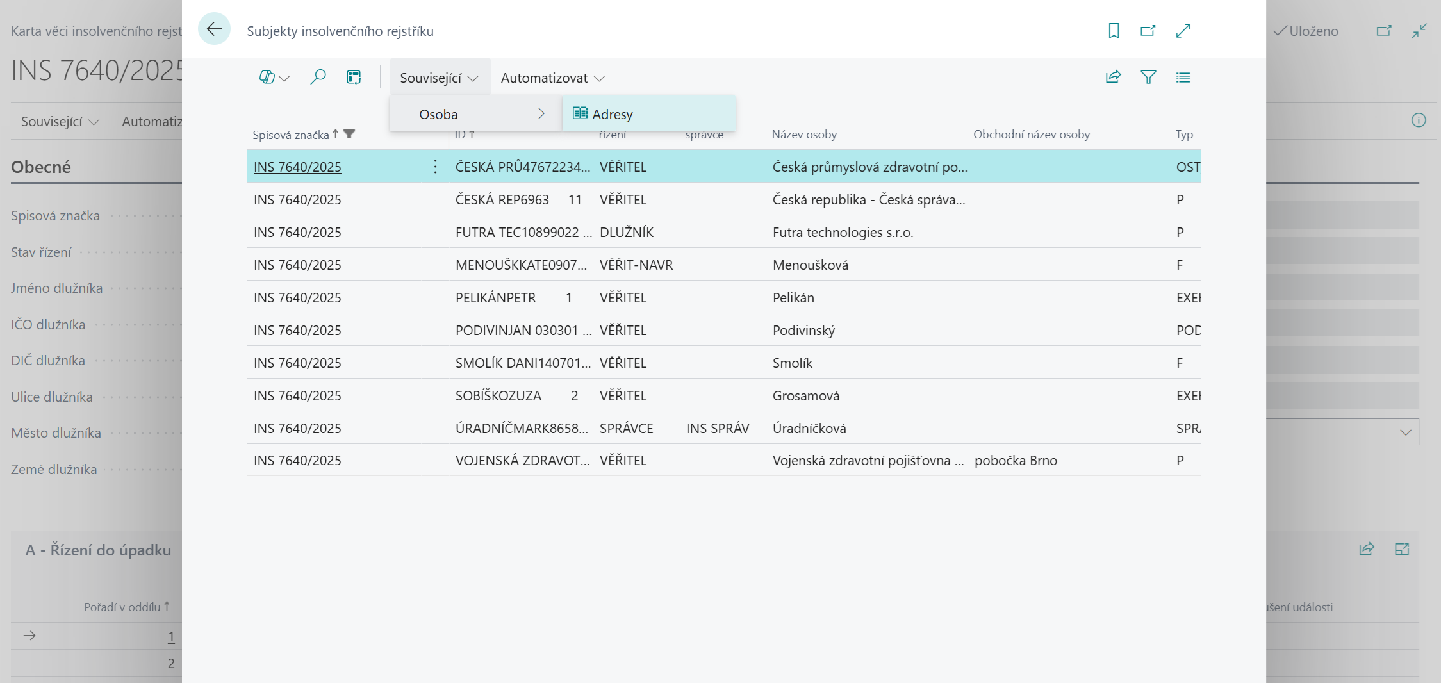Open the INS 7640/2025 link in first row

coord(297,167)
